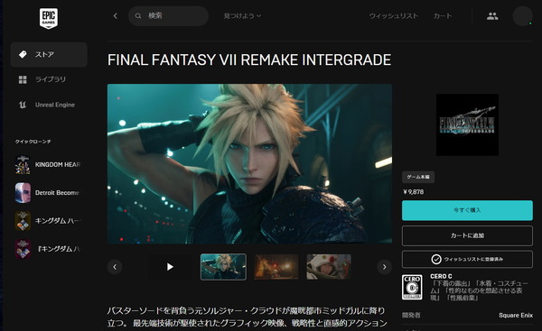542x331 pixels.
Task: Click the ゲーム本編 tag
Action: [418, 177]
